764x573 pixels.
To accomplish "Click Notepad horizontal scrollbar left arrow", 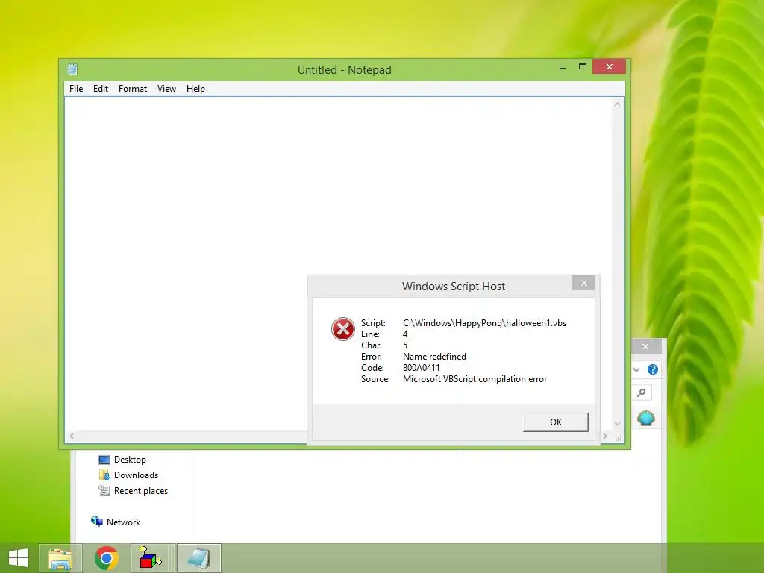I will 72,436.
